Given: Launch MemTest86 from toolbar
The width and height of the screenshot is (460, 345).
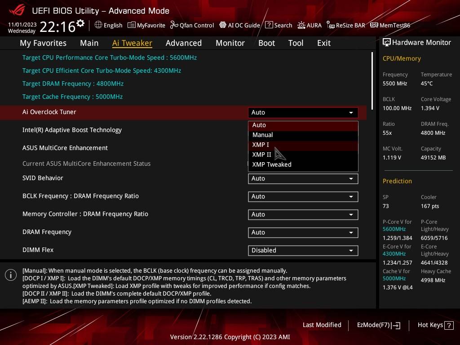Looking at the screenshot, I should pyautogui.click(x=390, y=25).
